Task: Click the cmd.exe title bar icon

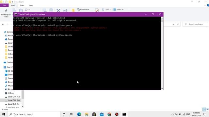Action: [16, 14]
